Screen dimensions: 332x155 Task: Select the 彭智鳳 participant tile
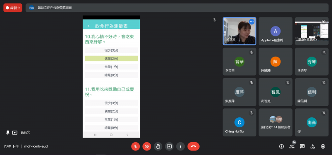pos(276,92)
